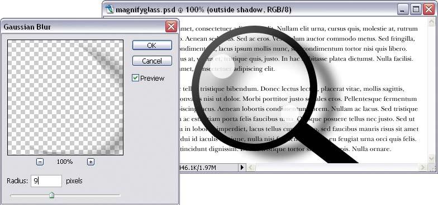Cancel the Gaussian Blur dialog
Screen dimensions: 438x205
152,61
